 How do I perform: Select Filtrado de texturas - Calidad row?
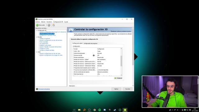pos(97,59)
